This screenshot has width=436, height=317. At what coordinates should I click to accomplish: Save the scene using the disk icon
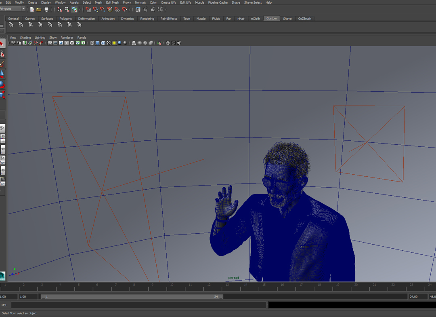[x=46, y=9]
